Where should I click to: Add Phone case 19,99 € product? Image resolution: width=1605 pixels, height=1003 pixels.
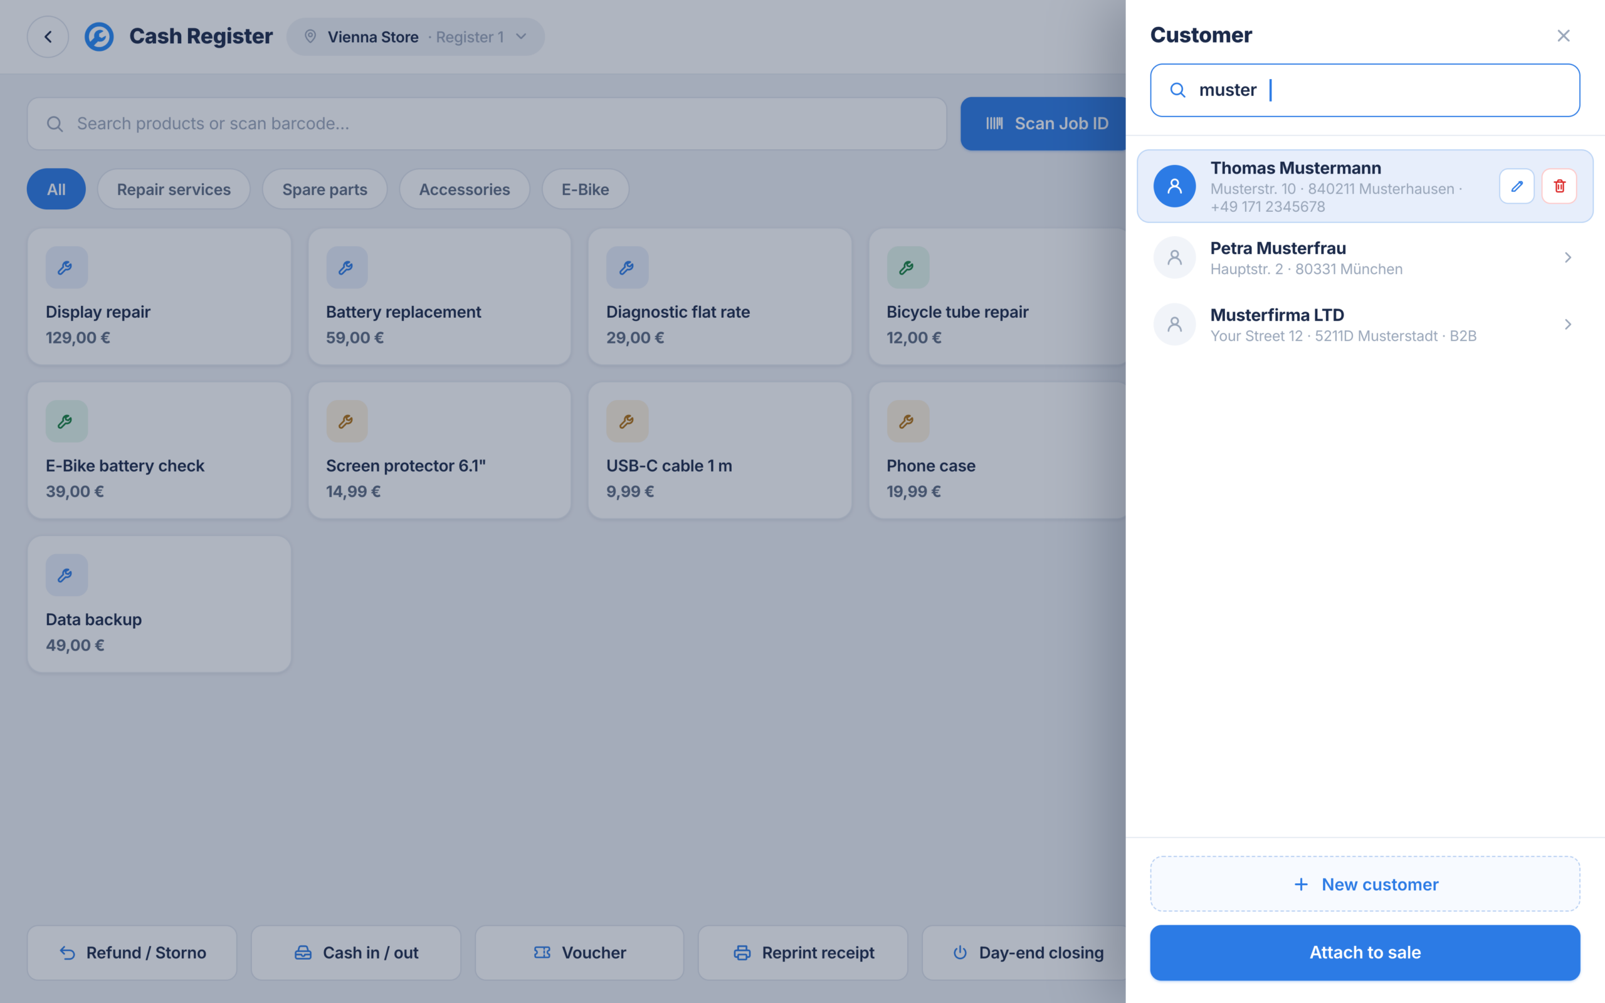pyautogui.click(x=997, y=451)
